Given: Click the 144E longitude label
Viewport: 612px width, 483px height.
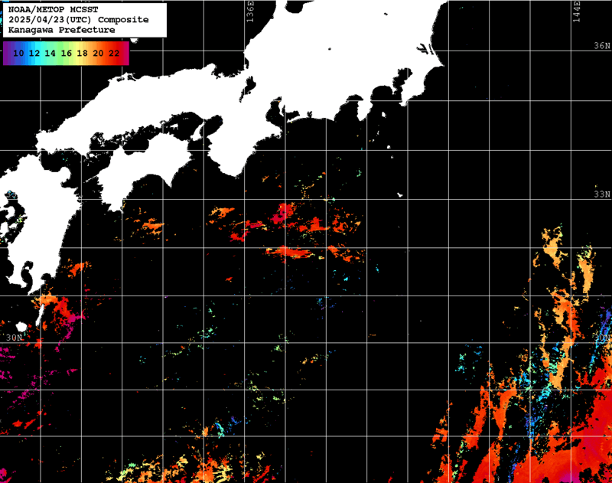Looking at the screenshot, I should [x=577, y=11].
